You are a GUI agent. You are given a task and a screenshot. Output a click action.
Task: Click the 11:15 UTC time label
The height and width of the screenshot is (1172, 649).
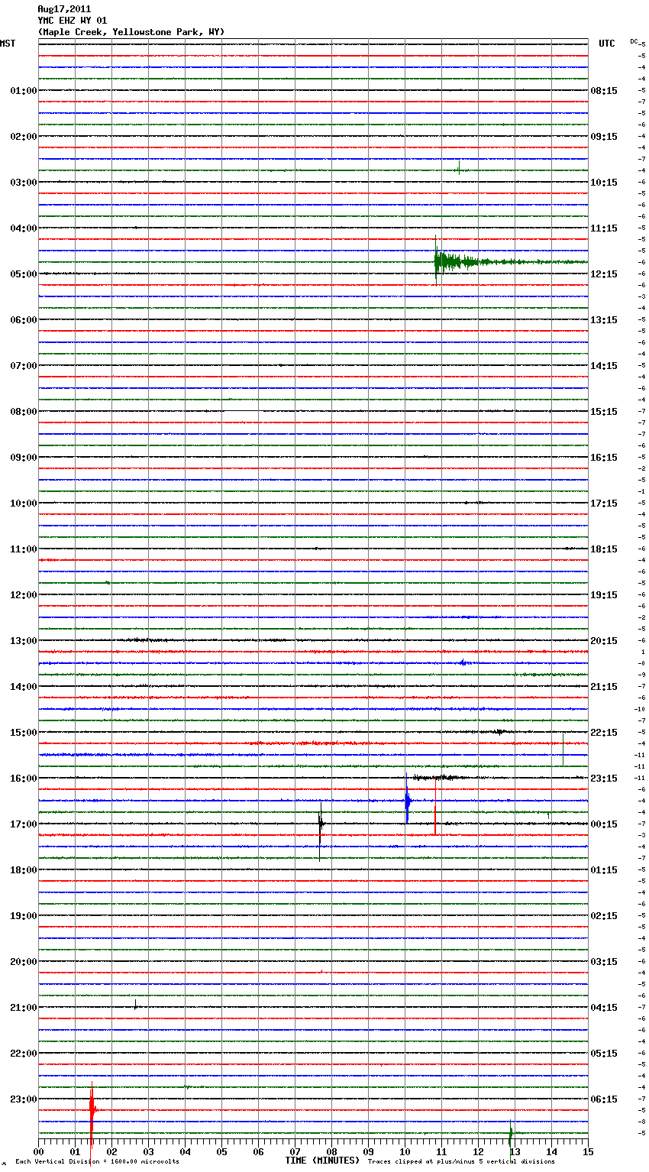[x=604, y=228]
